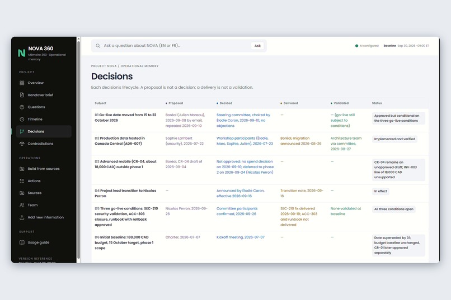
Task: Go to the Questions section
Action: (x=44, y=107)
